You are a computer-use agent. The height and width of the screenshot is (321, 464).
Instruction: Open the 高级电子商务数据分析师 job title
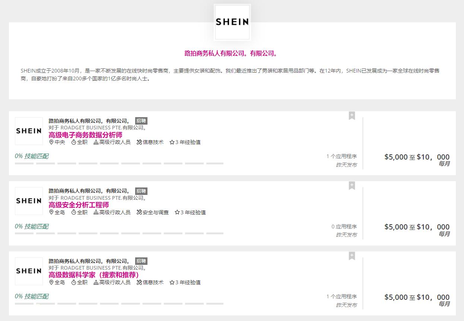pyautogui.click(x=85, y=135)
